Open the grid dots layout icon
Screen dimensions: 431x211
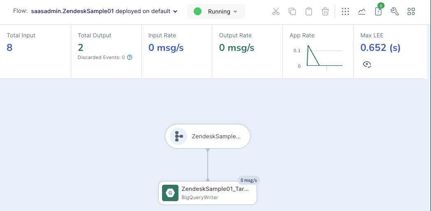pos(345,11)
